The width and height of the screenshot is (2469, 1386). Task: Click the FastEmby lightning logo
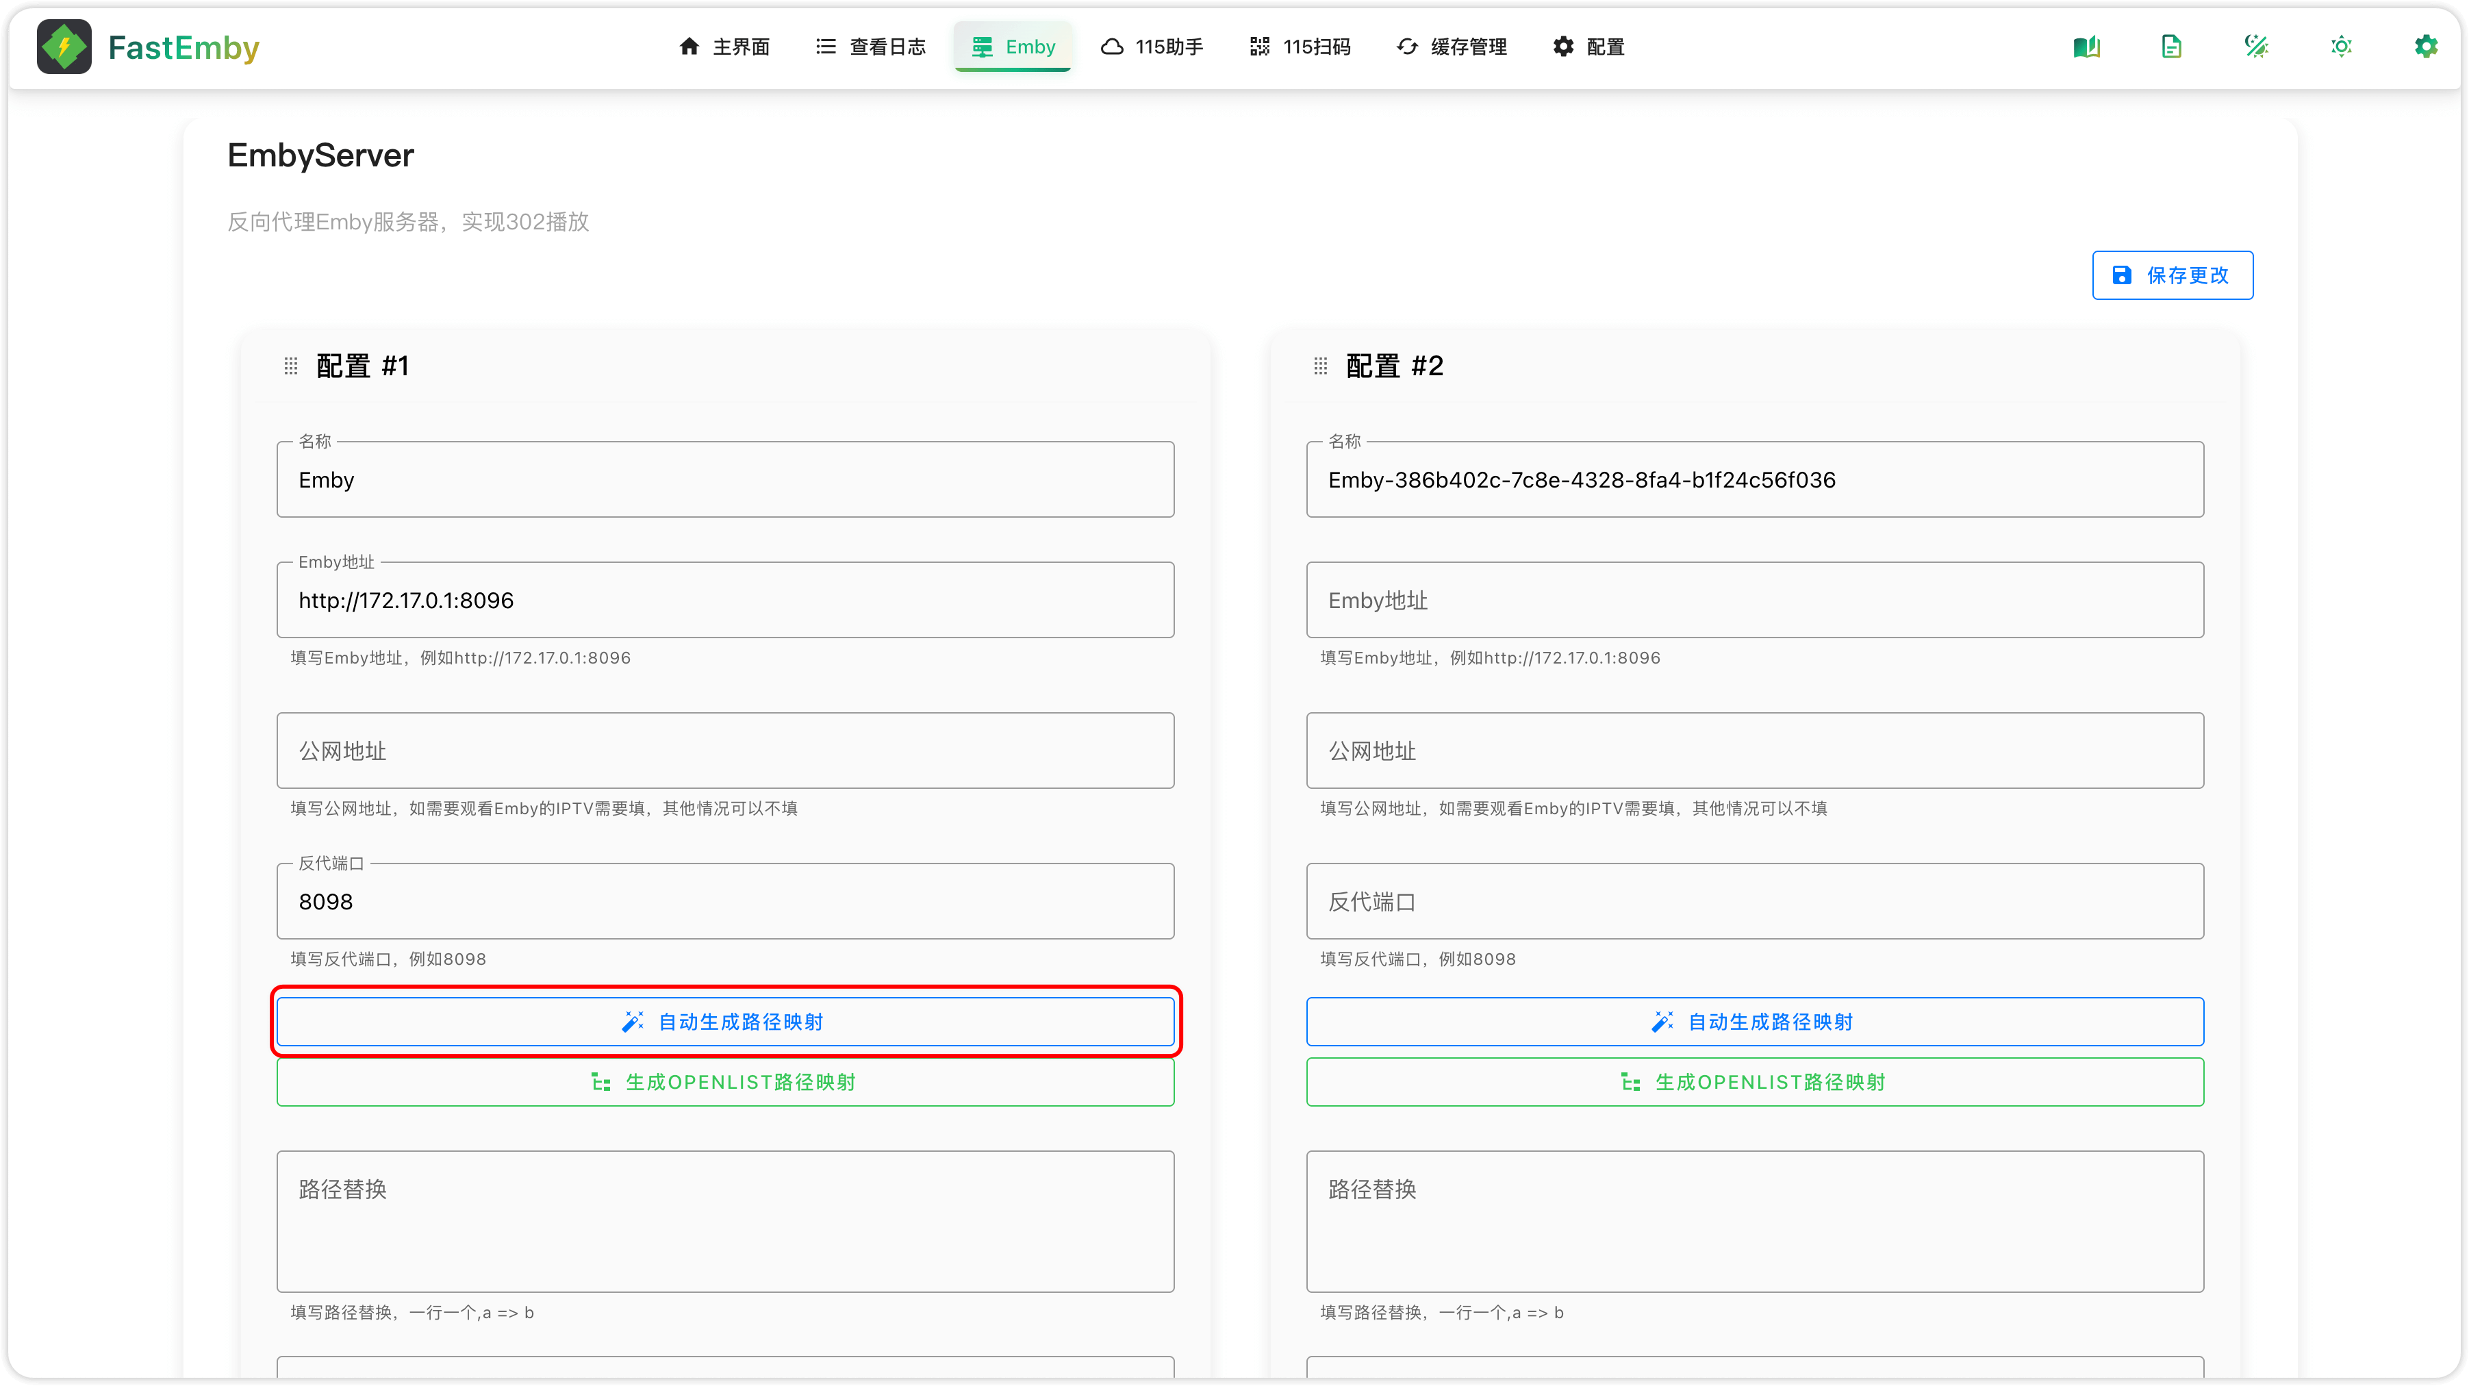click(x=64, y=46)
